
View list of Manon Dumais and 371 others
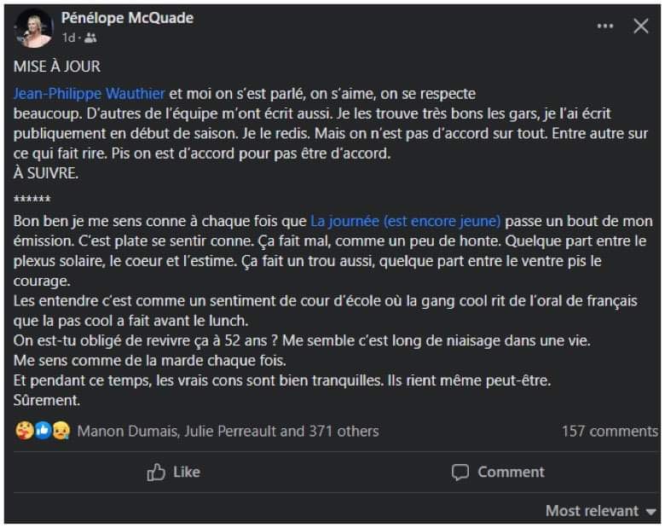coord(228,432)
